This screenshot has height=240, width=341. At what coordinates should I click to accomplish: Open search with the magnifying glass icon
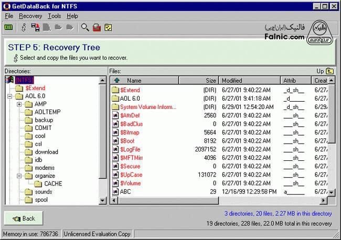pos(85,27)
